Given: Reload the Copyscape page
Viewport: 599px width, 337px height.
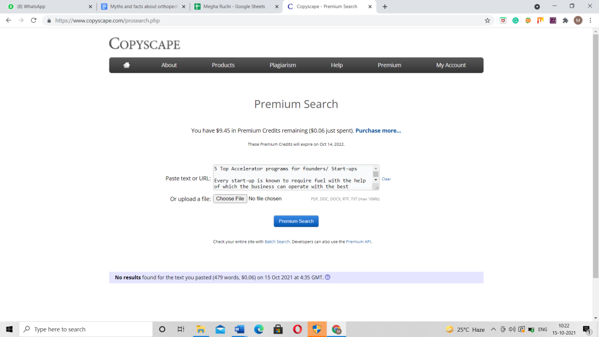Looking at the screenshot, I should pyautogui.click(x=33, y=20).
